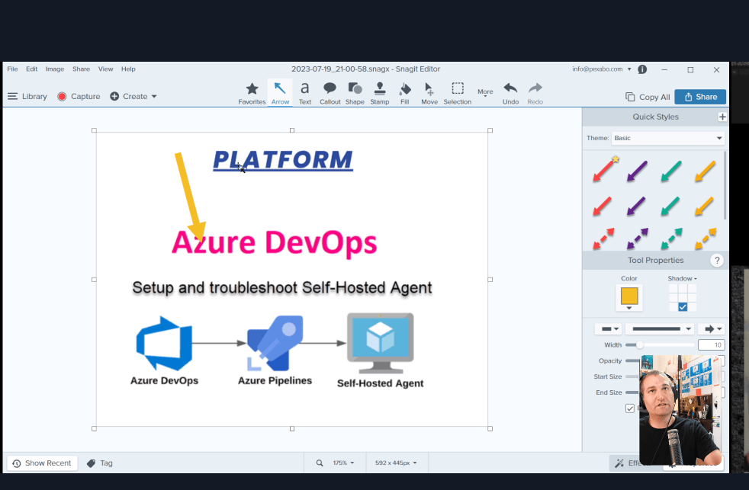749x490 pixels.
Task: Adjust the Opacity slider
Action: pyautogui.click(x=632, y=360)
